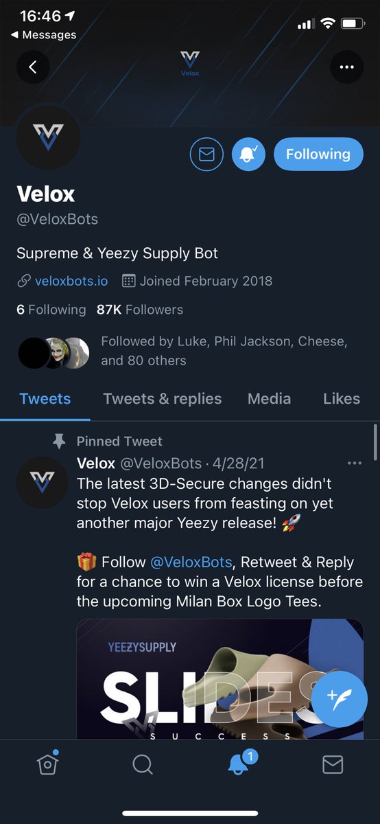Open the Notifications bell with badge
380x824 pixels.
point(239,764)
